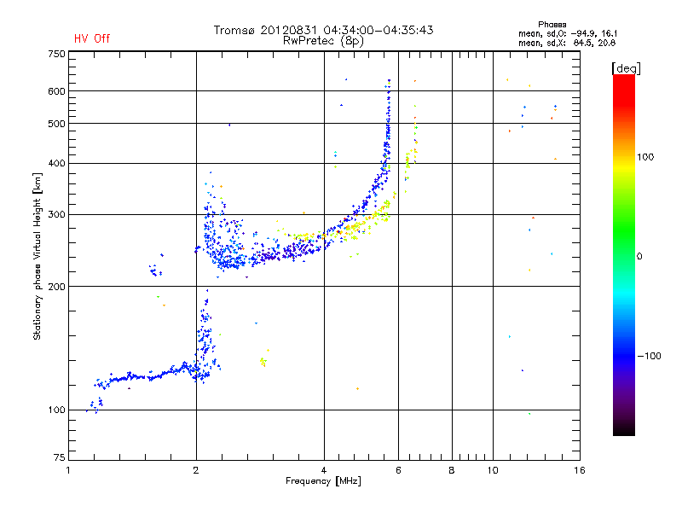Click the red 'HV Off' status label
The image size is (682, 512).
pyautogui.click(x=92, y=38)
